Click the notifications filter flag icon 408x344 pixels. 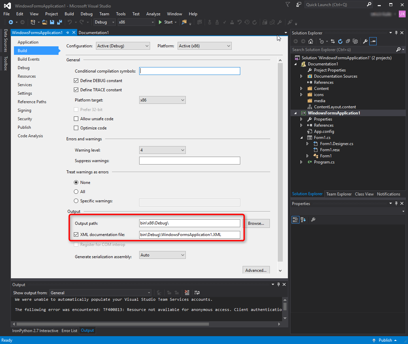[288, 5]
